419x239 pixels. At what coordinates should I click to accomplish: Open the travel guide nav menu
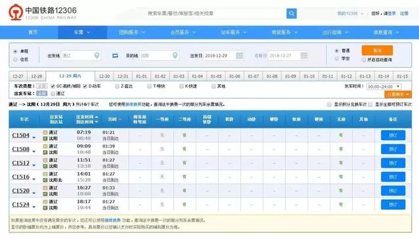pos(335,33)
